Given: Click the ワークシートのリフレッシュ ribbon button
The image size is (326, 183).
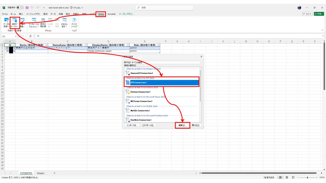Looking at the screenshot, I should click(34, 23).
